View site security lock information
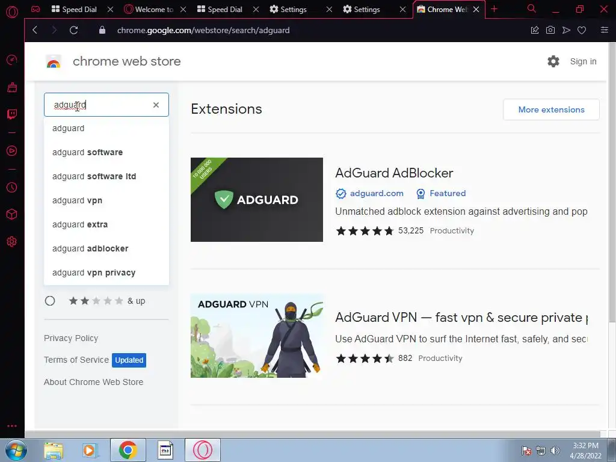This screenshot has width=616, height=462. tap(102, 30)
